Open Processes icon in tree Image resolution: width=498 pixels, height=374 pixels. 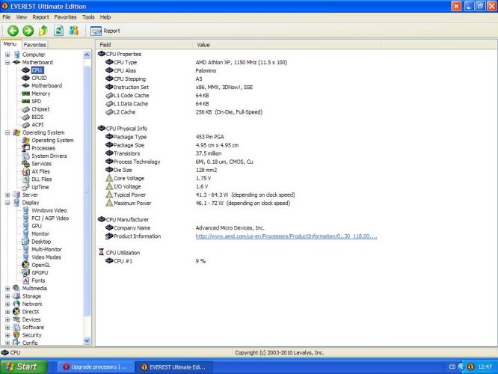click(x=25, y=148)
